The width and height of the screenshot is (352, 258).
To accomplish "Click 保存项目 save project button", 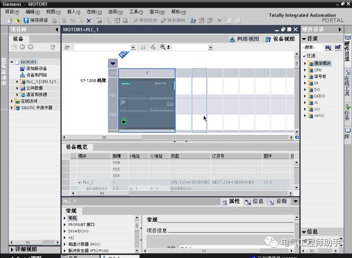I will (36, 21).
